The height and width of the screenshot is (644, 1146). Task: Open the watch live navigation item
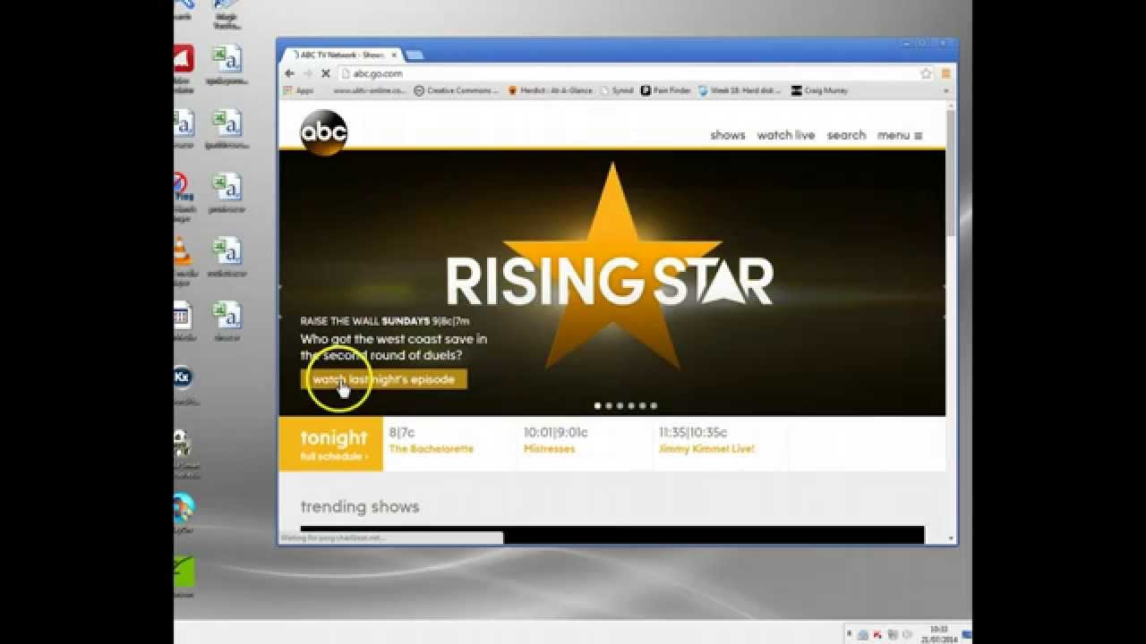[786, 135]
